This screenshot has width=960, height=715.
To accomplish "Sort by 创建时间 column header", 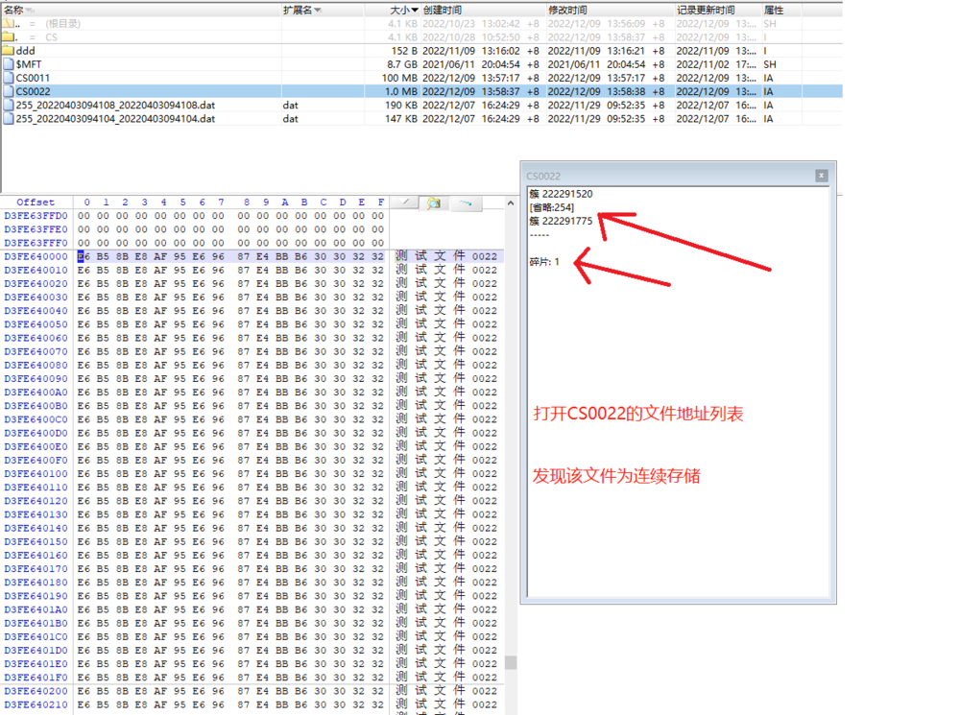I will tap(443, 10).
